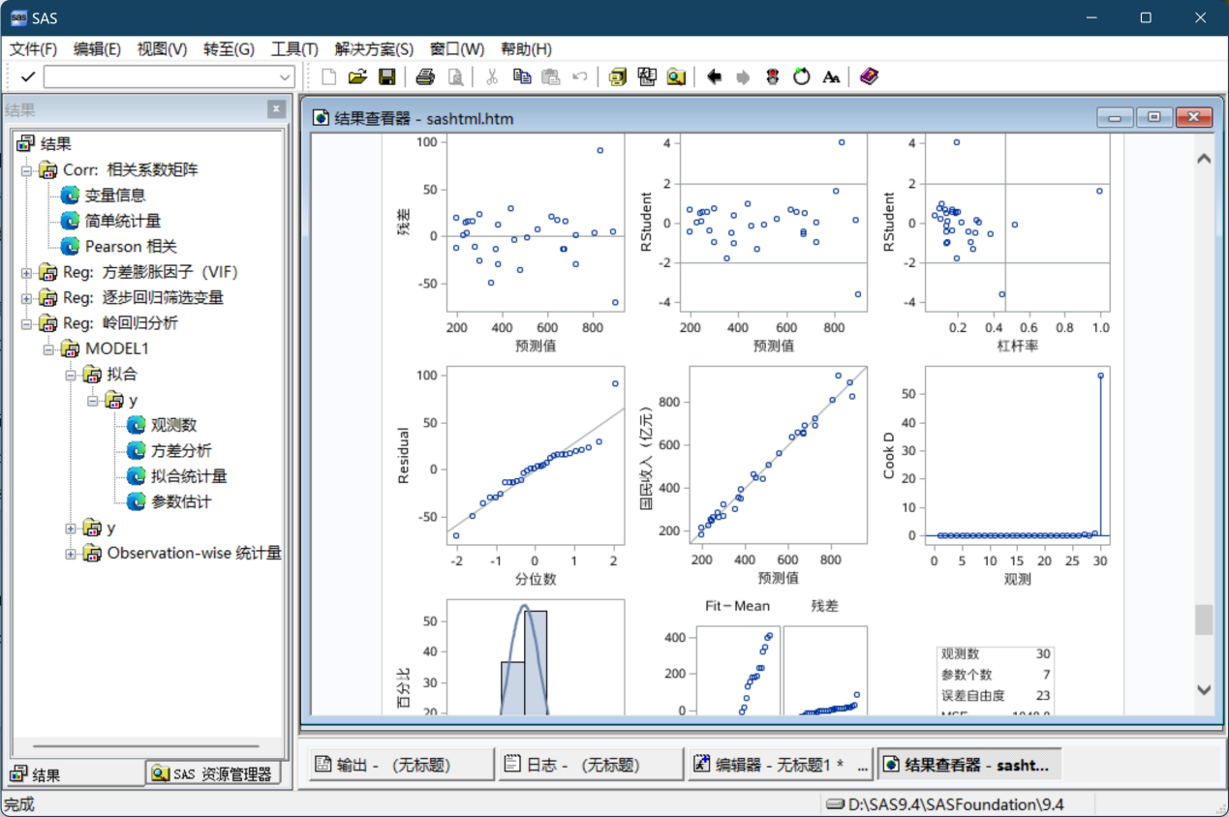This screenshot has width=1229, height=817.
Task: Open the Libraries file cabinet icon
Action: pos(617,76)
